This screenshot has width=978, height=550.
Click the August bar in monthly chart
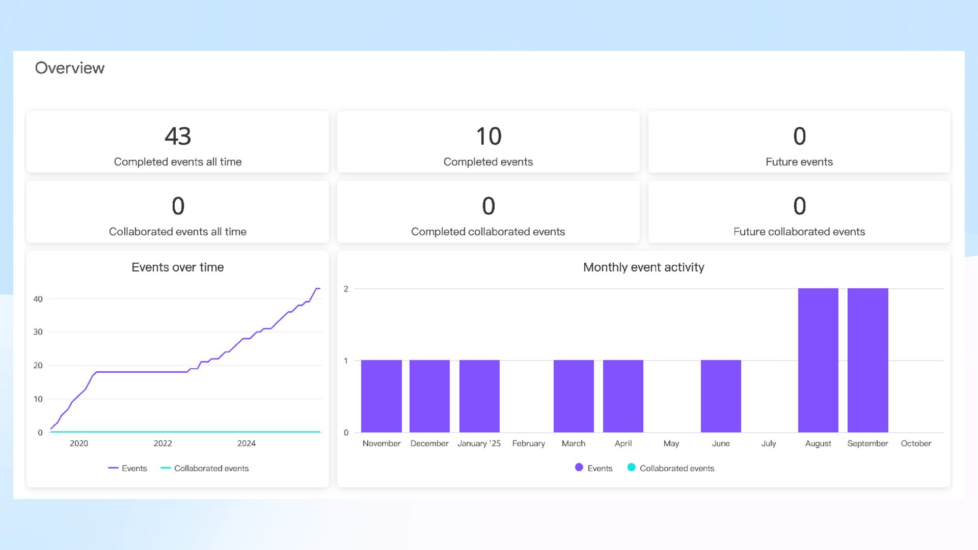click(x=818, y=360)
